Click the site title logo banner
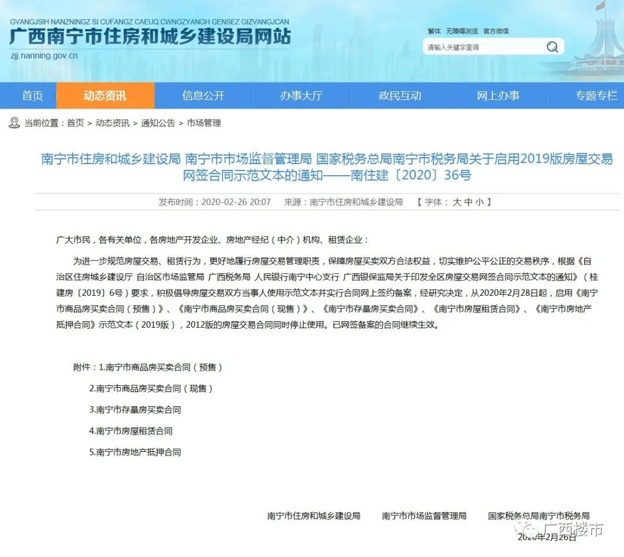 click(150, 37)
